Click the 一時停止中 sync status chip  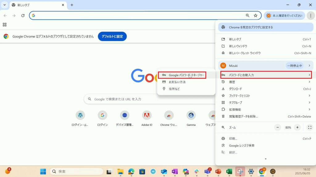[x=294, y=66]
